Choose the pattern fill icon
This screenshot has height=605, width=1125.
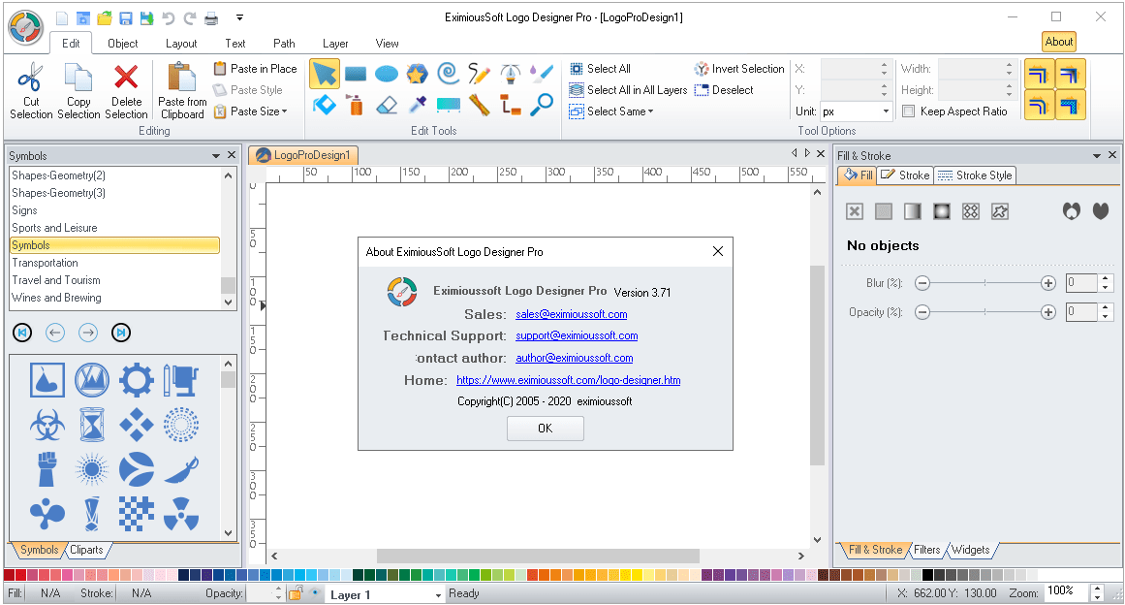tap(971, 211)
